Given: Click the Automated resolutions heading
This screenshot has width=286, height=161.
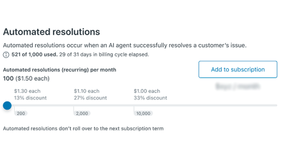Looking at the screenshot, I should tap(51, 32).
